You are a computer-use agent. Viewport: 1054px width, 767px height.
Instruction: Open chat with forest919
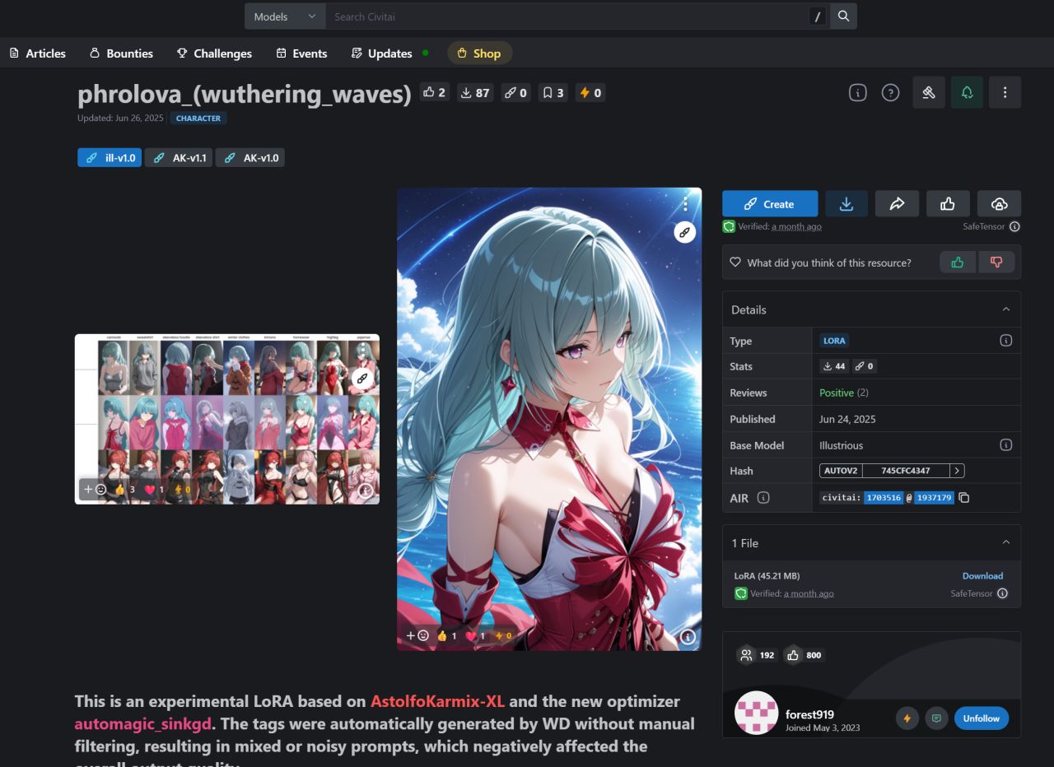(936, 718)
